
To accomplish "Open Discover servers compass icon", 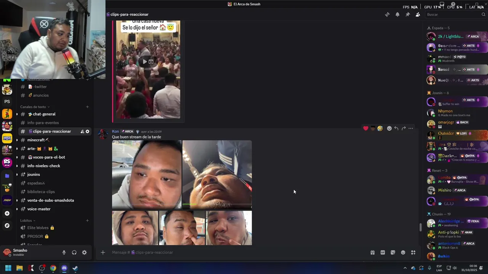I will point(7,226).
